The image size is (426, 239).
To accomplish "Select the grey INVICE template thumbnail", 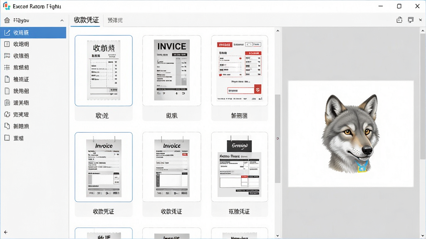I will 172,71.
